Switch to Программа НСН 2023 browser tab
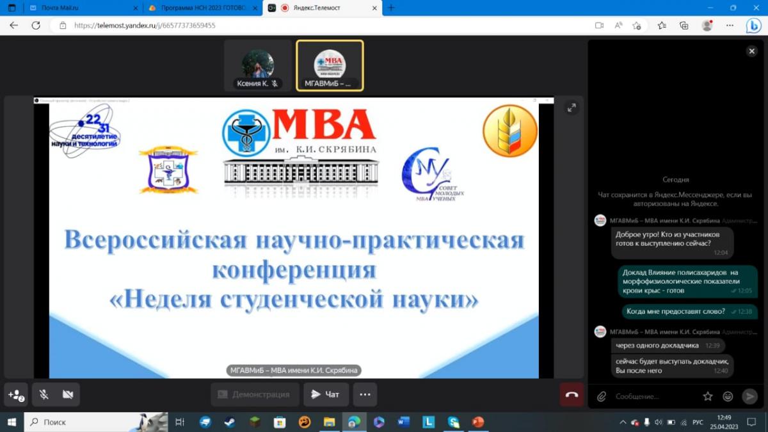 [x=202, y=8]
